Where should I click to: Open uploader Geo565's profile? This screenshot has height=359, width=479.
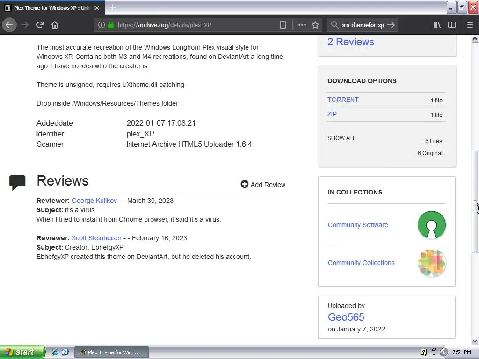(x=346, y=317)
